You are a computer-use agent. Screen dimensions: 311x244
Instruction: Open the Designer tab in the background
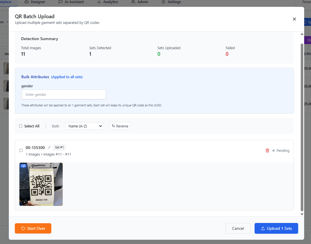coord(35,2)
